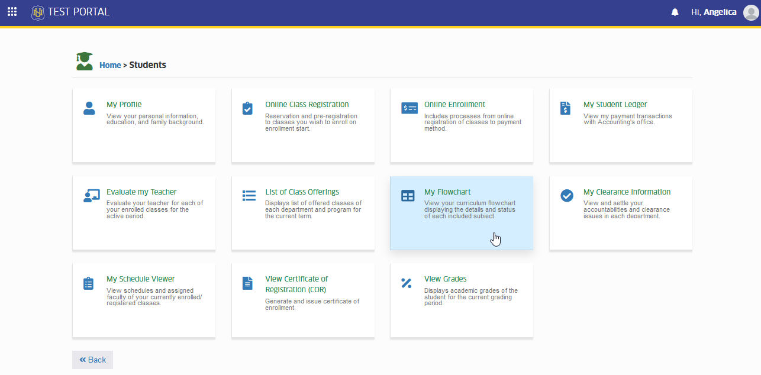Go to Home via breadcrumb link

tap(110, 65)
